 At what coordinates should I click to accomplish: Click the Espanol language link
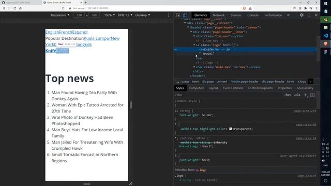(80, 32)
